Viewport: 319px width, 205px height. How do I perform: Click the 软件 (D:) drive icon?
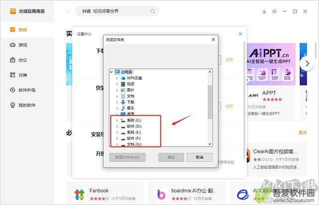(x=123, y=126)
